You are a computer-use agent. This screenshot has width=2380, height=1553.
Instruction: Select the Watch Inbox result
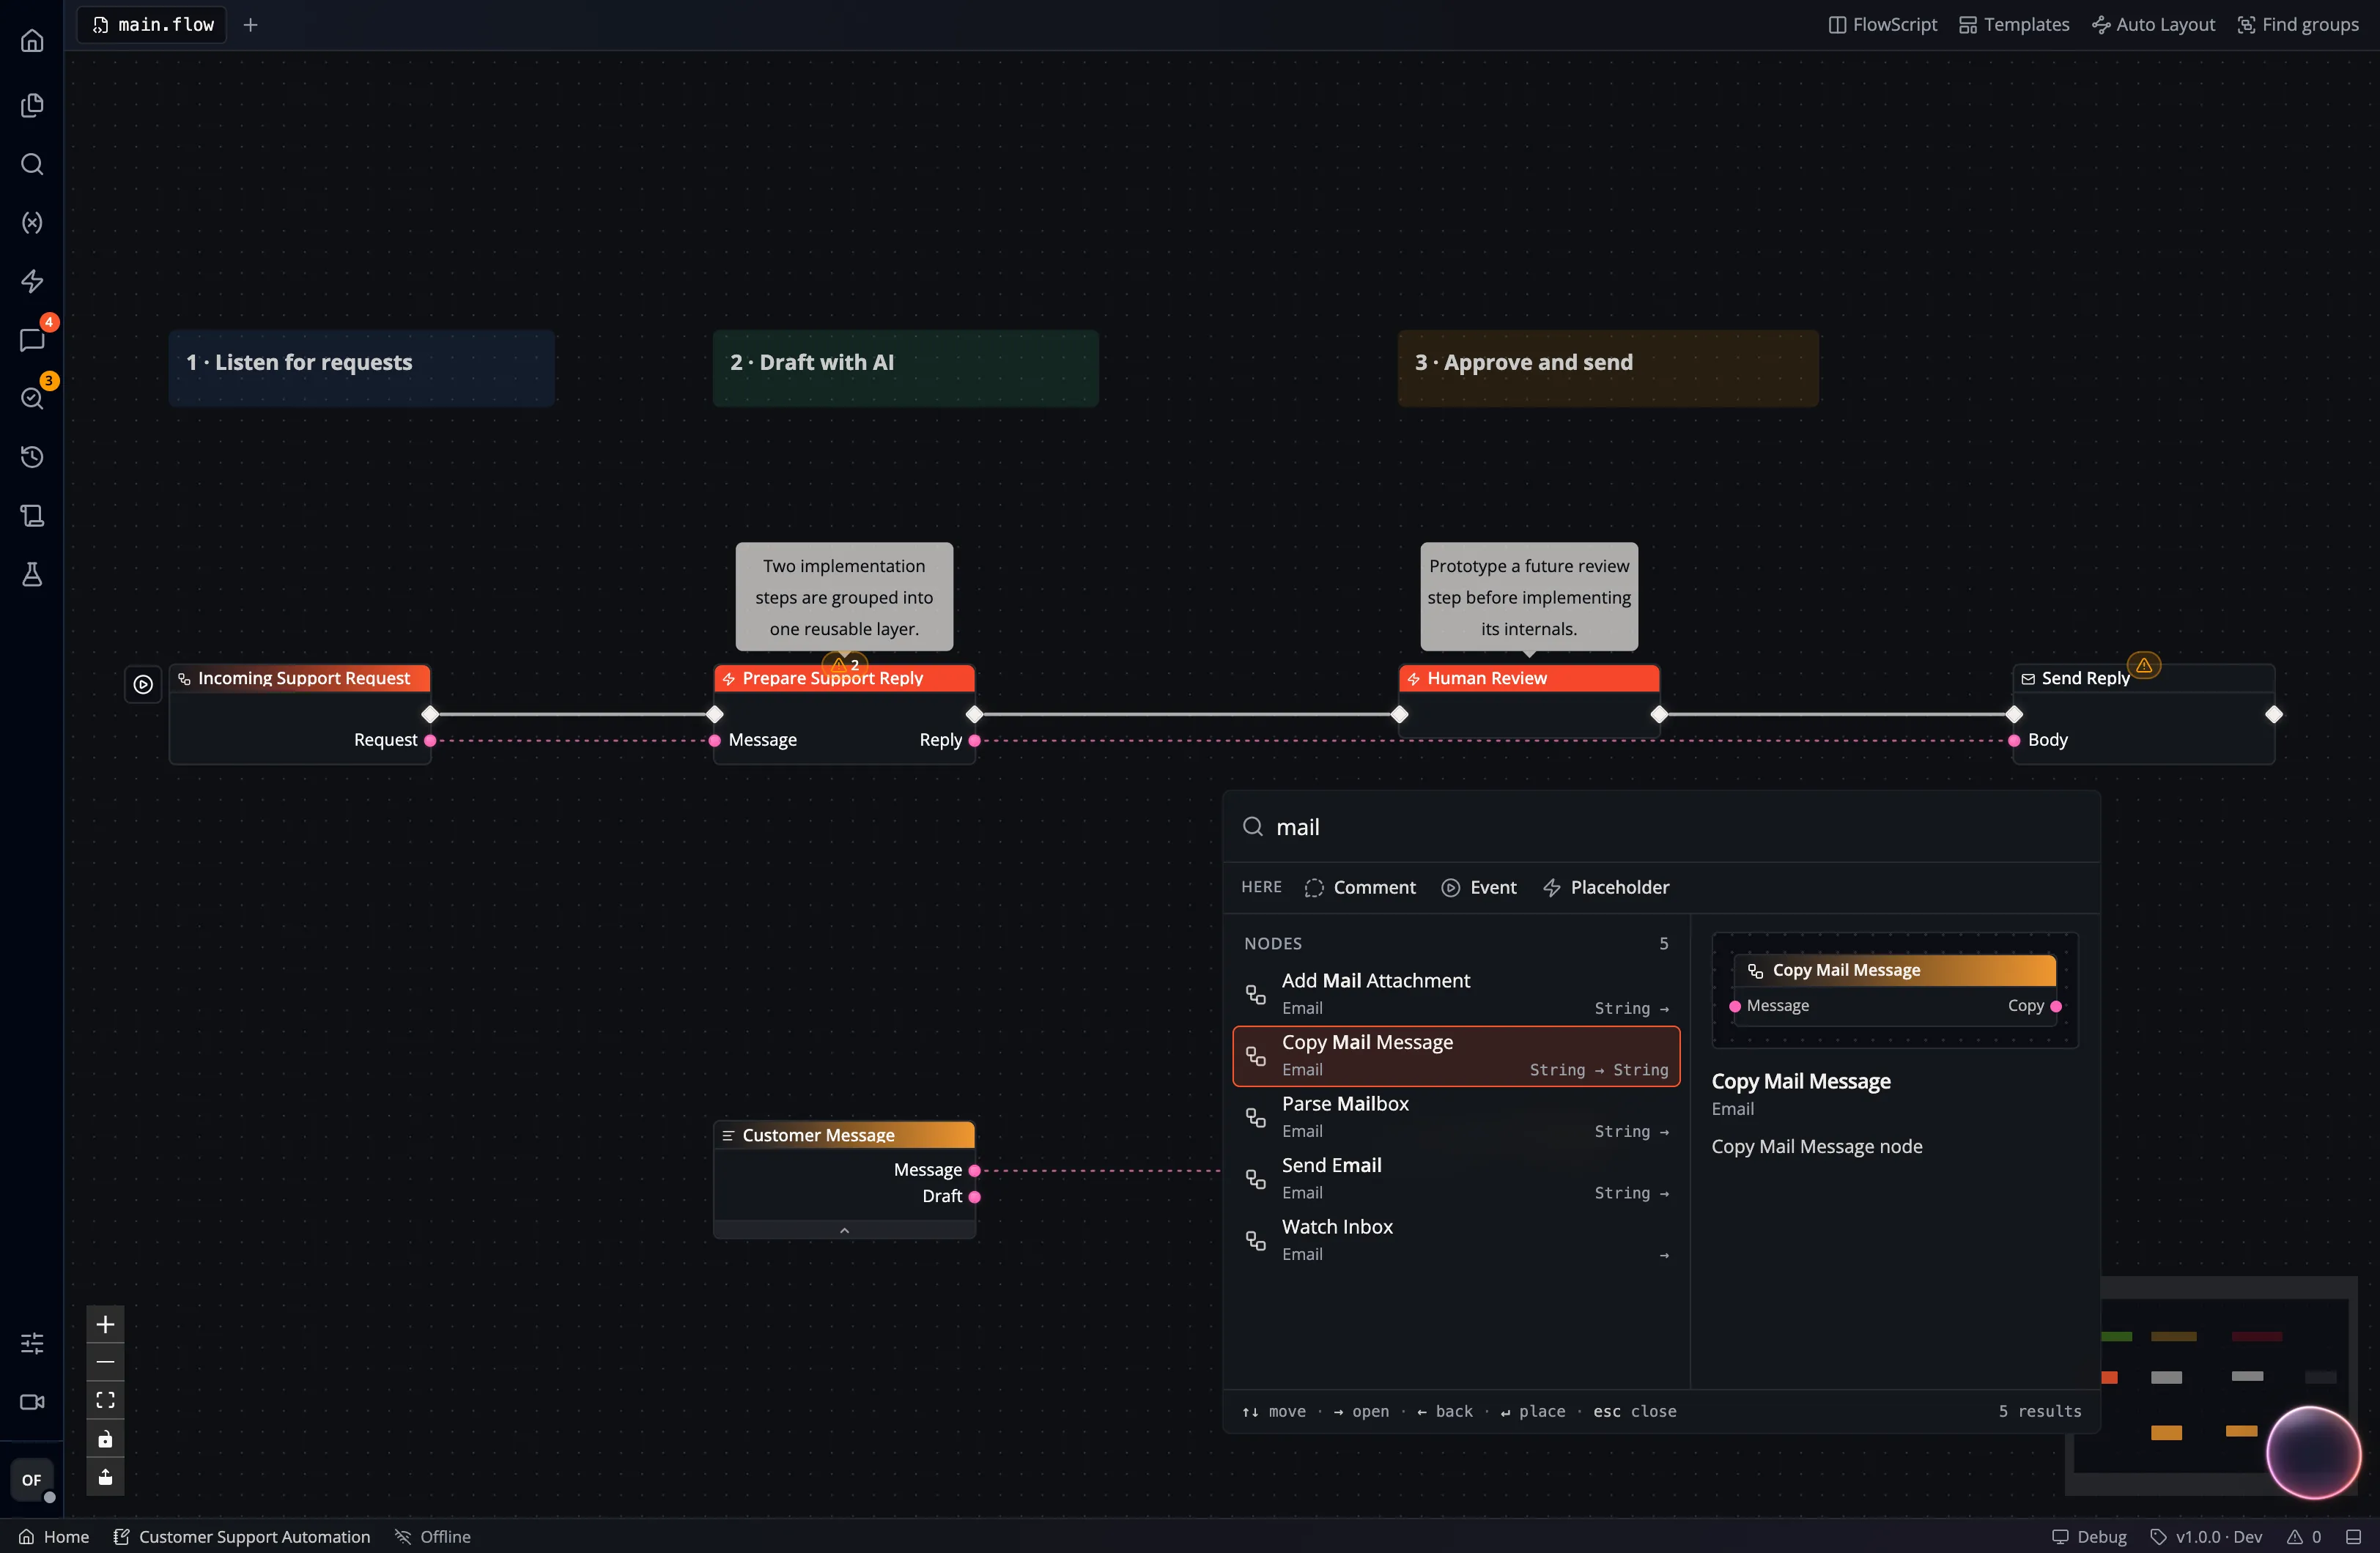(x=1456, y=1240)
